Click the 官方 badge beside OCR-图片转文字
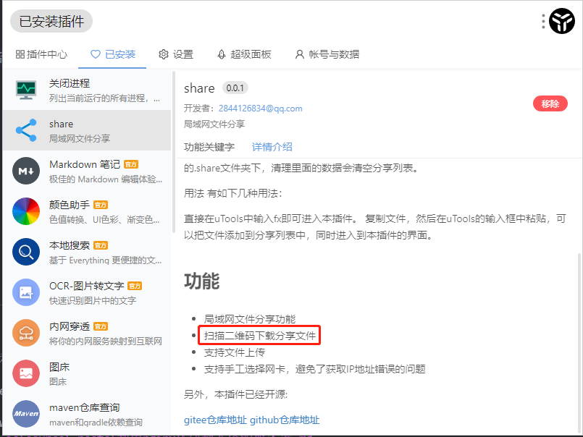Screen dimensions: 583x437 click(x=135, y=286)
